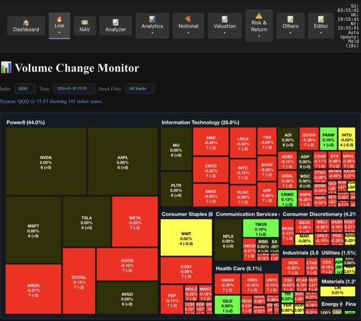This screenshot has height=321, width=361.
Task: Click the GOOGL heatmap tile
Action: [79, 281]
